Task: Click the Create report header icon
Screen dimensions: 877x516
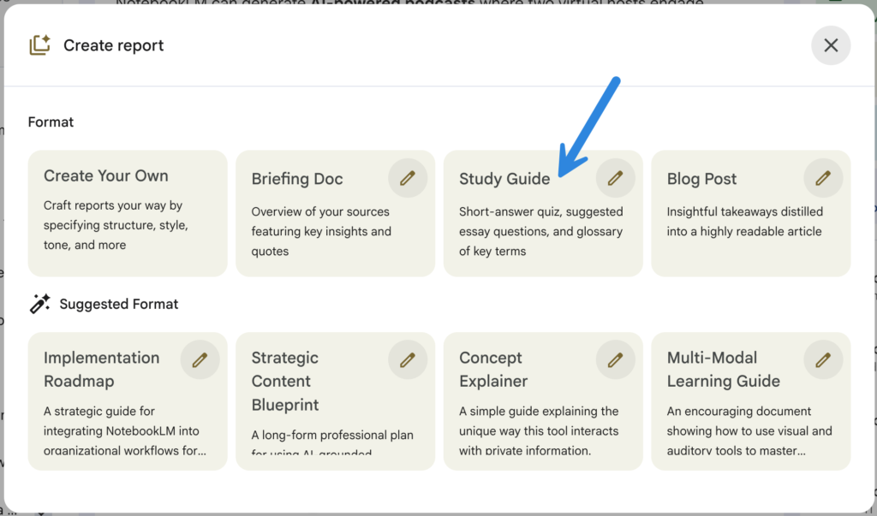Action: click(x=39, y=45)
